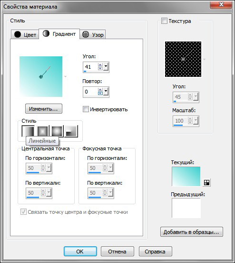Expand the texture picker arrow
The image size is (235, 263).
click(204, 59)
